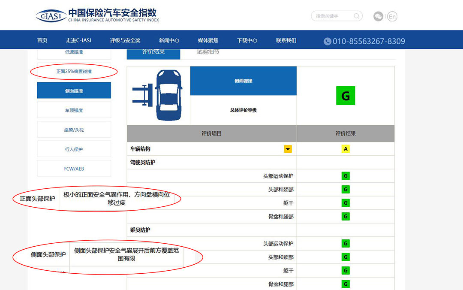Select FCW/AEB in the sidebar

(74, 169)
